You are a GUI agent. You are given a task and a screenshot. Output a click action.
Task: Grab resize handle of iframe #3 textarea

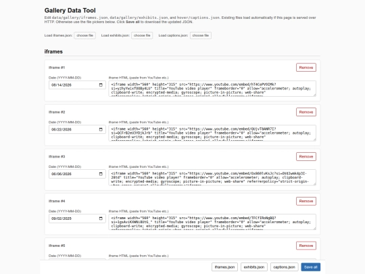[314, 184]
